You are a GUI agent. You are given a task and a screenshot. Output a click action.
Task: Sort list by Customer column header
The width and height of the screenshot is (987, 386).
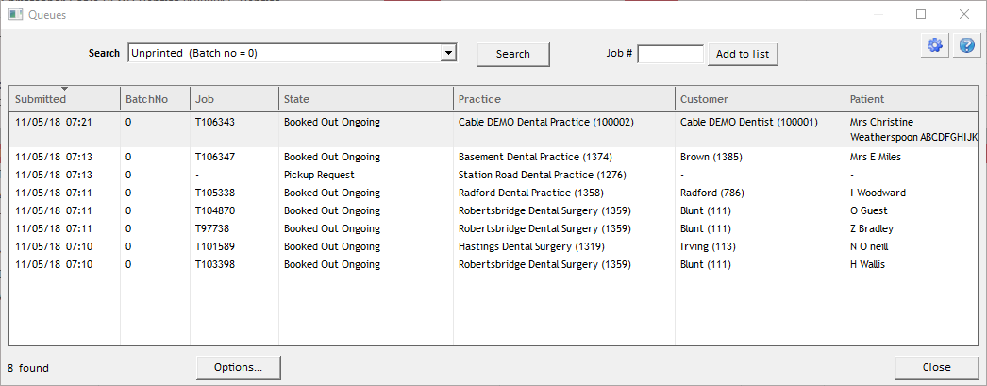(x=704, y=99)
